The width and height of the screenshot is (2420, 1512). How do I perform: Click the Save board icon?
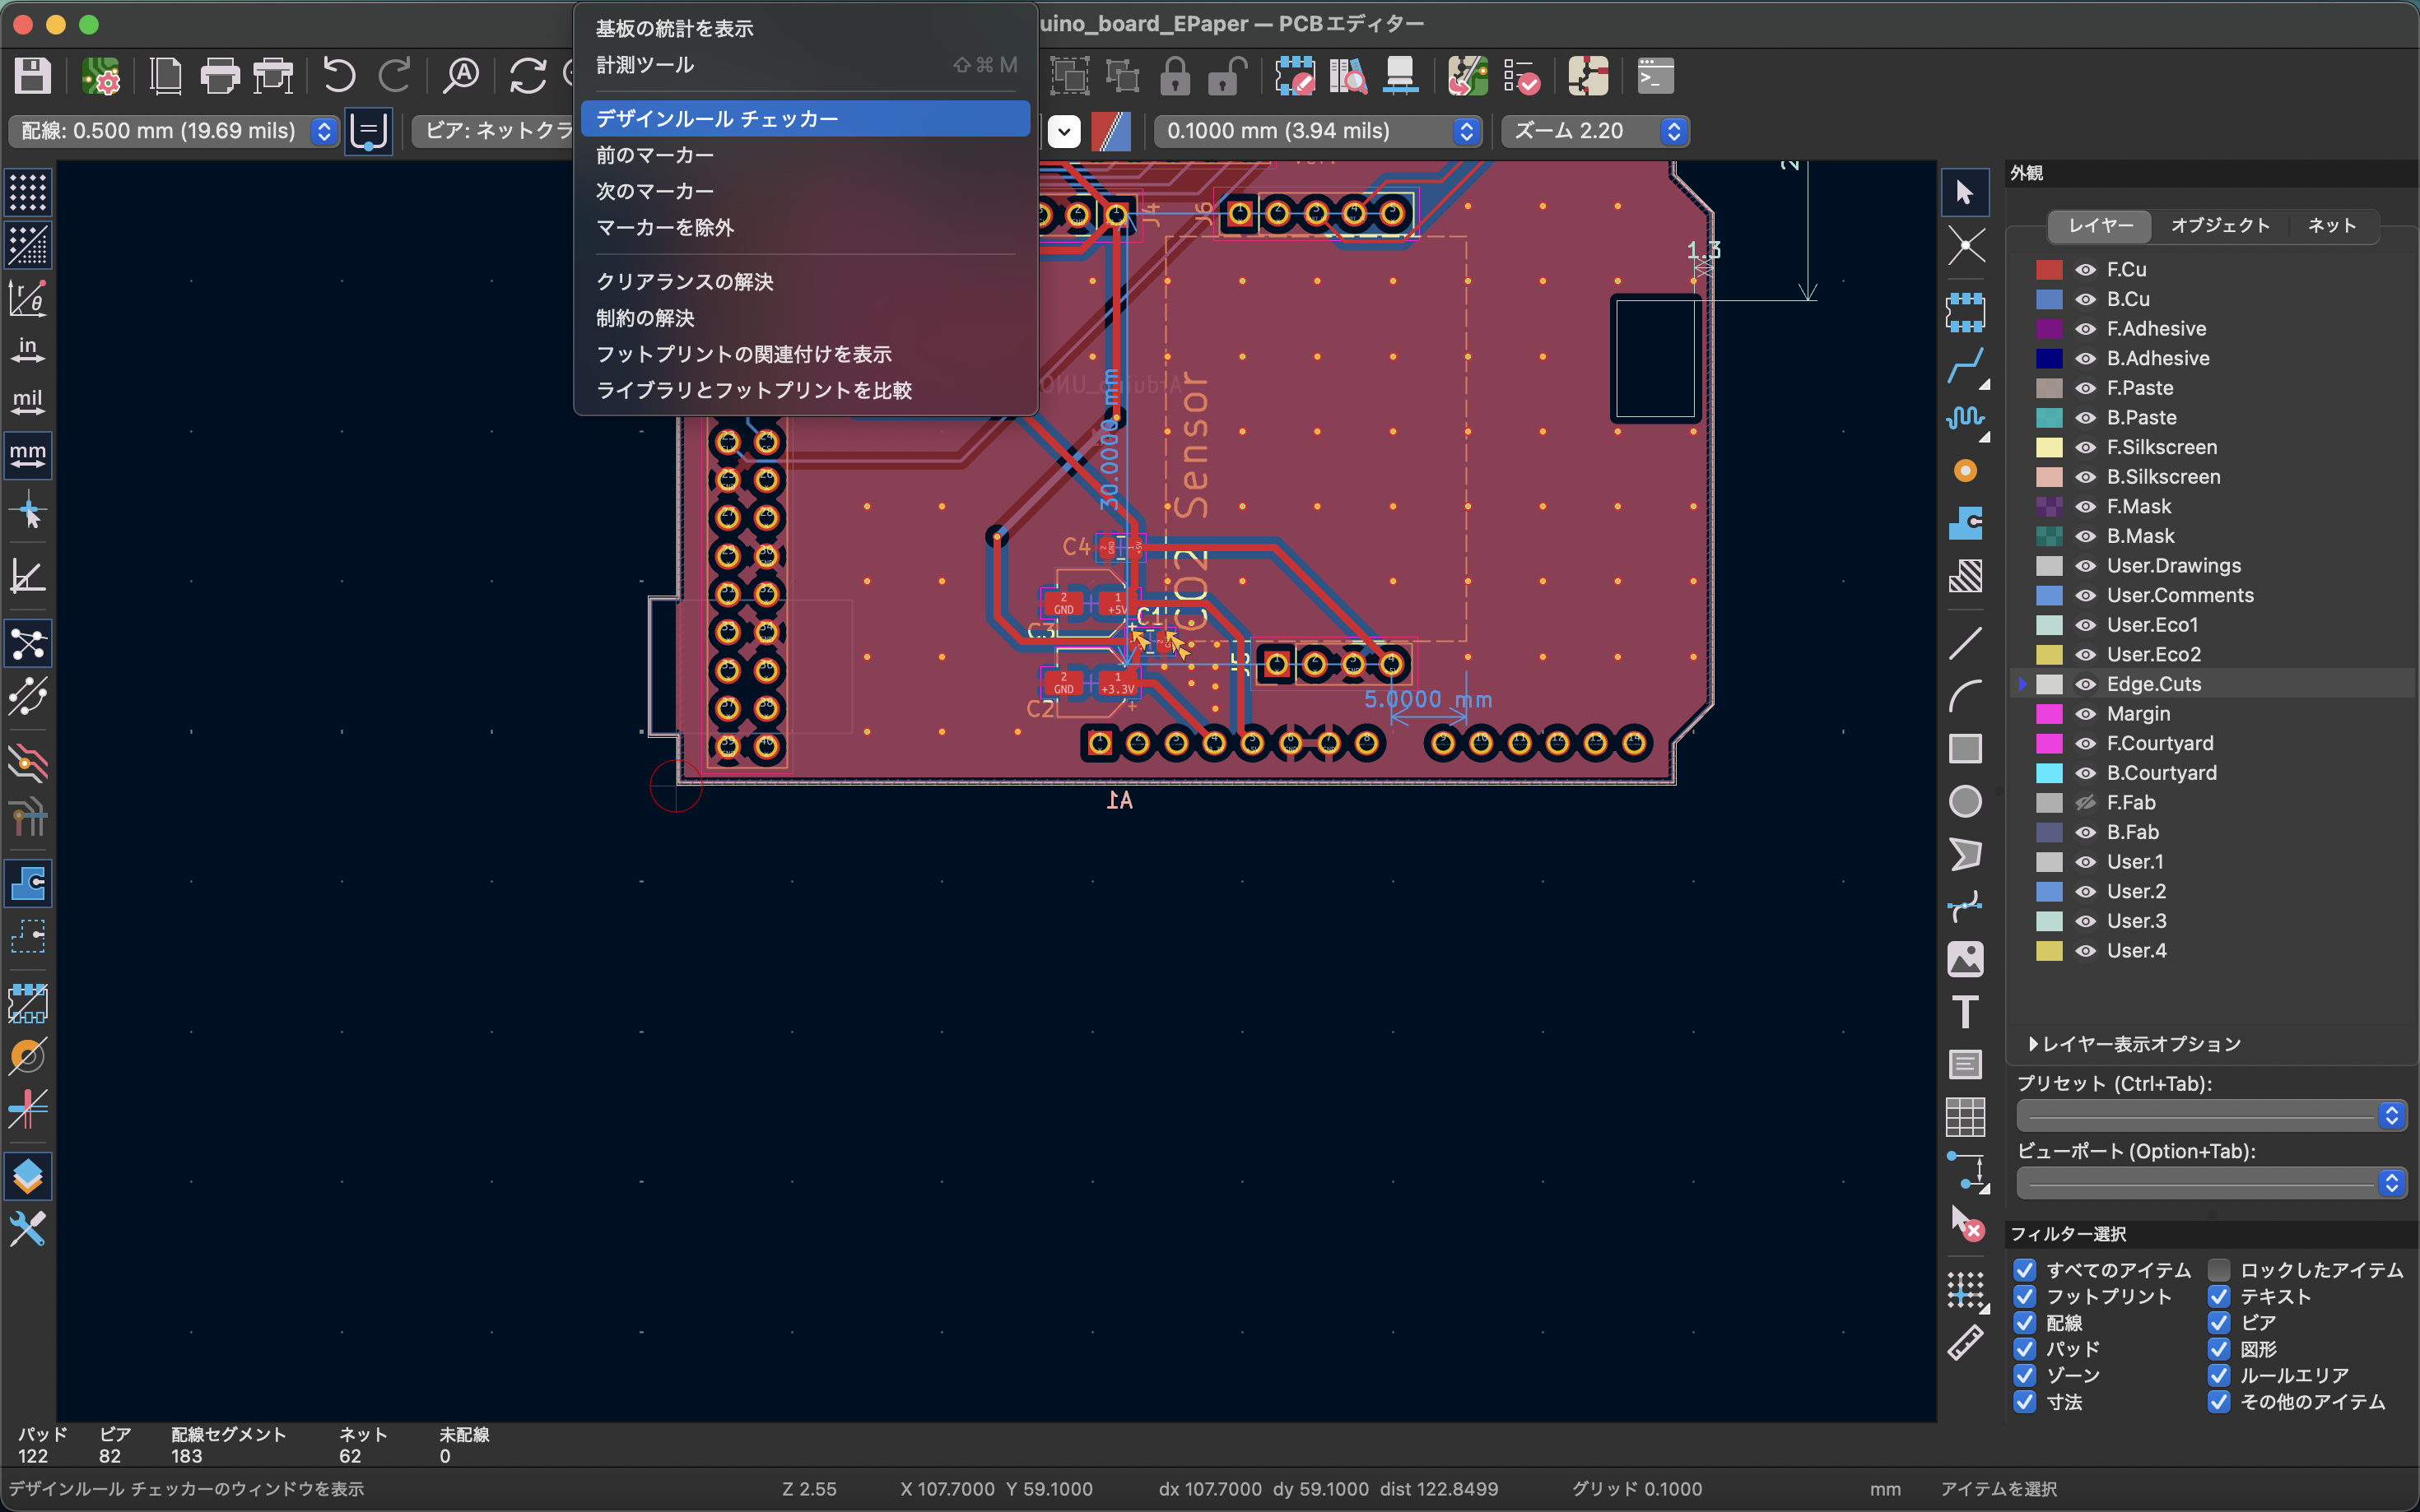(32, 76)
